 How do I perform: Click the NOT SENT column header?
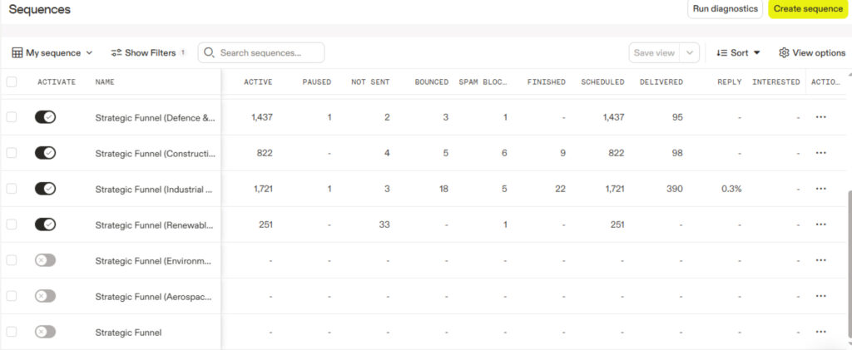pos(370,82)
